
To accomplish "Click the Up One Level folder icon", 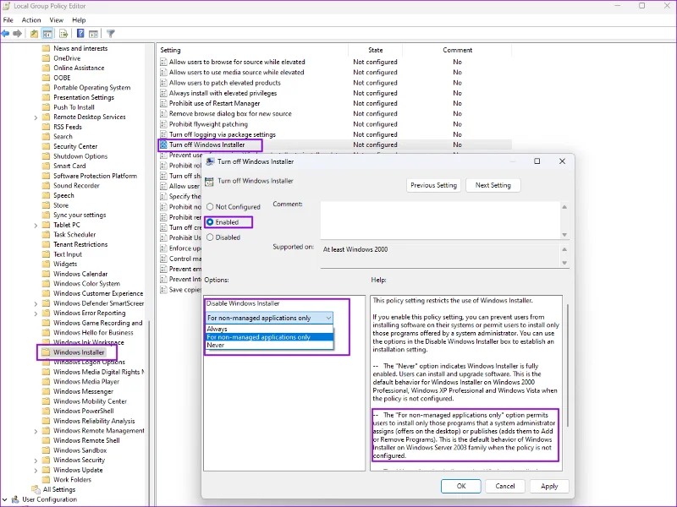I will tap(34, 34).
